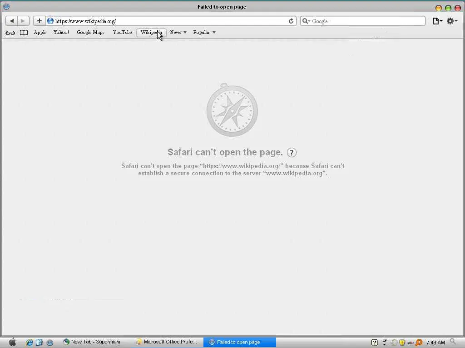The width and height of the screenshot is (465, 348).
Task: Open the Apple bookmark
Action: coord(40,32)
